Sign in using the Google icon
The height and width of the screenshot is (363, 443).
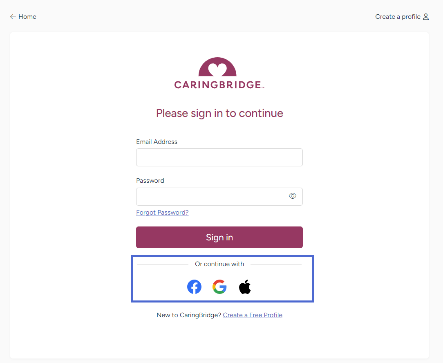pos(219,287)
